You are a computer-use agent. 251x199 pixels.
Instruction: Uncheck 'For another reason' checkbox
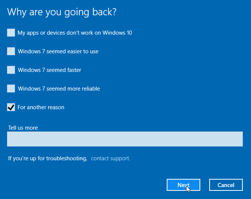pyautogui.click(x=11, y=107)
